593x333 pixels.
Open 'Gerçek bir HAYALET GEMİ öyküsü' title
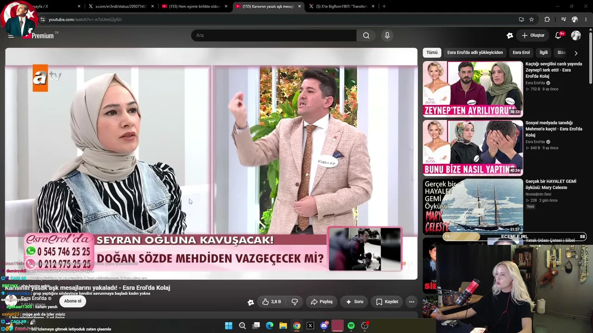(x=551, y=185)
